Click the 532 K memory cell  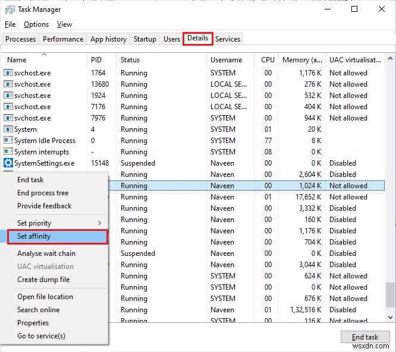[313, 96]
